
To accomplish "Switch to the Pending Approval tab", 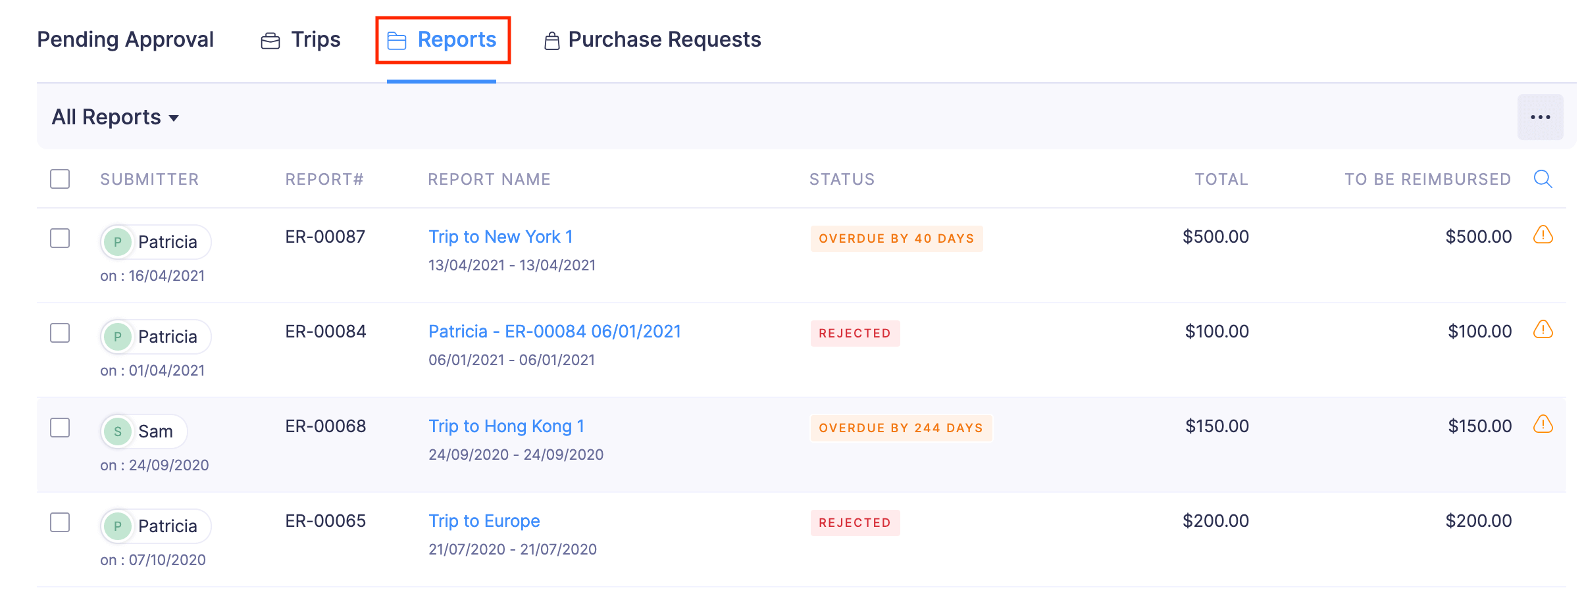I will click(125, 39).
